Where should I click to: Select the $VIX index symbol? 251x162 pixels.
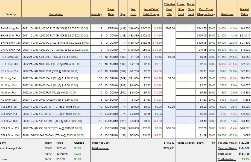click(48, 159)
